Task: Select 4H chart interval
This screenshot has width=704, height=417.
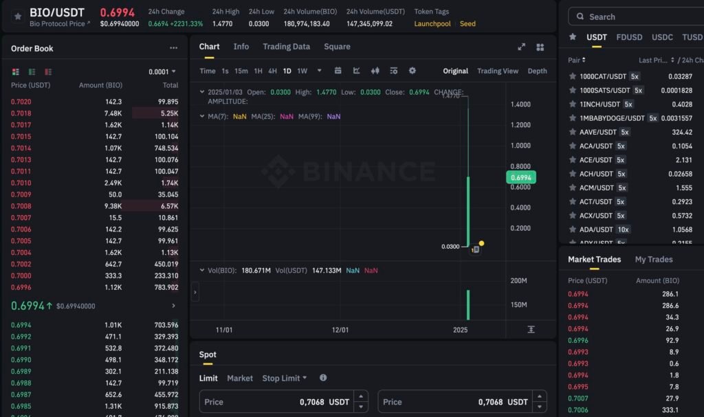Action: pos(272,71)
